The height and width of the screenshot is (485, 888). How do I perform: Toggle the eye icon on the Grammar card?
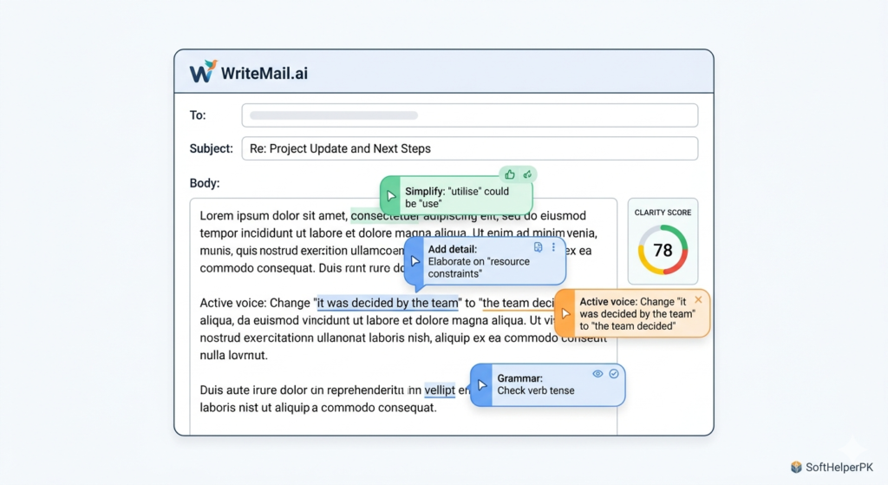click(597, 374)
